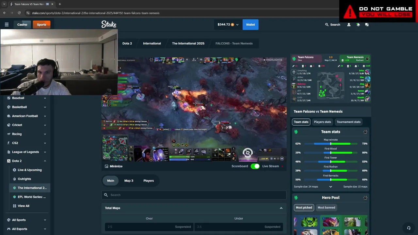Open the browser tab search dropdown

[4, 4]
